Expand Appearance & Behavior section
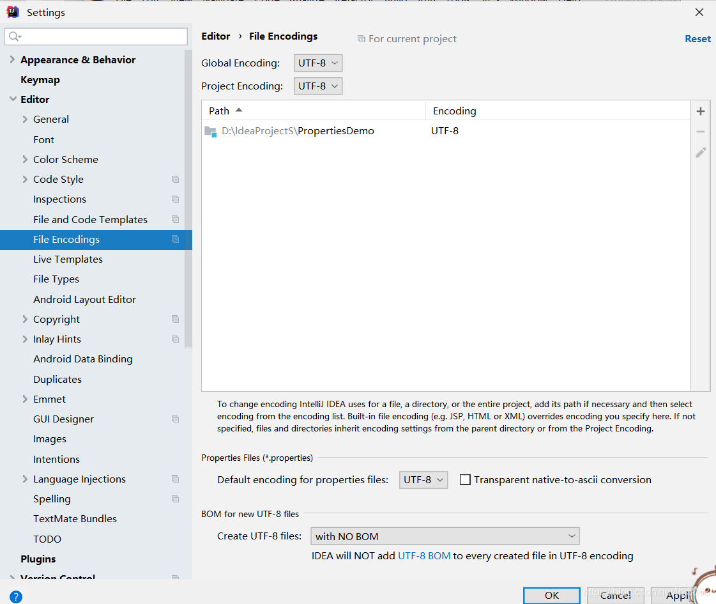This screenshot has width=716, height=604. [12, 59]
